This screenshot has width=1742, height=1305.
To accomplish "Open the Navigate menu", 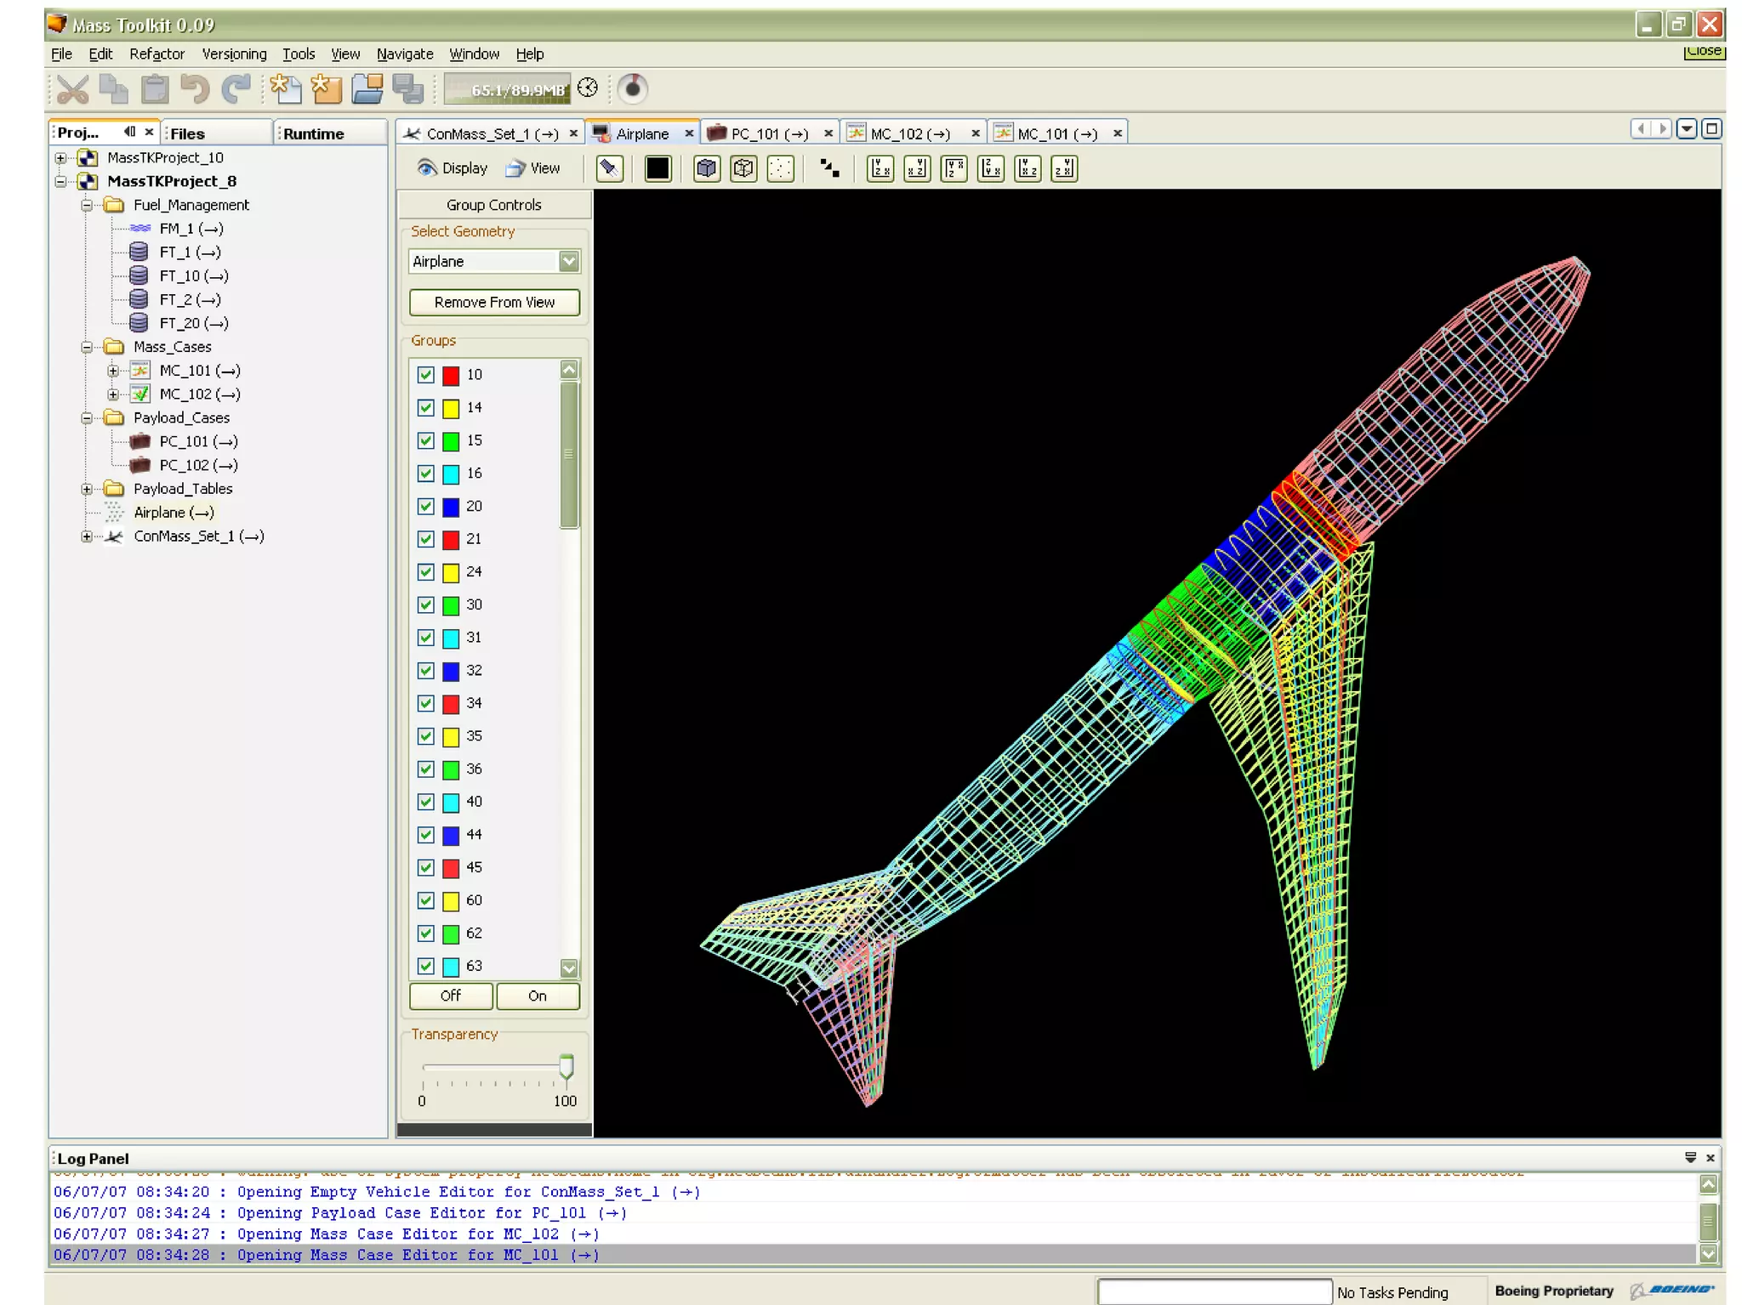I will (405, 54).
